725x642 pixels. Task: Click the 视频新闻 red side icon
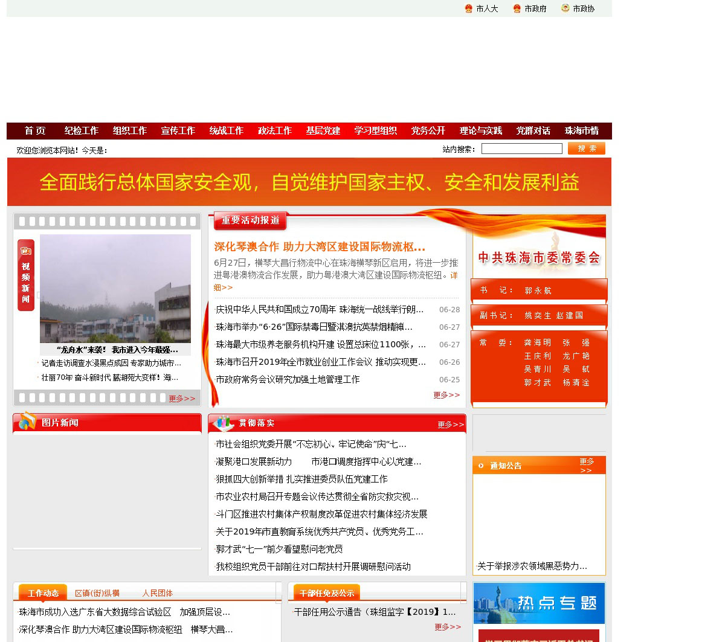pyautogui.click(x=26, y=275)
